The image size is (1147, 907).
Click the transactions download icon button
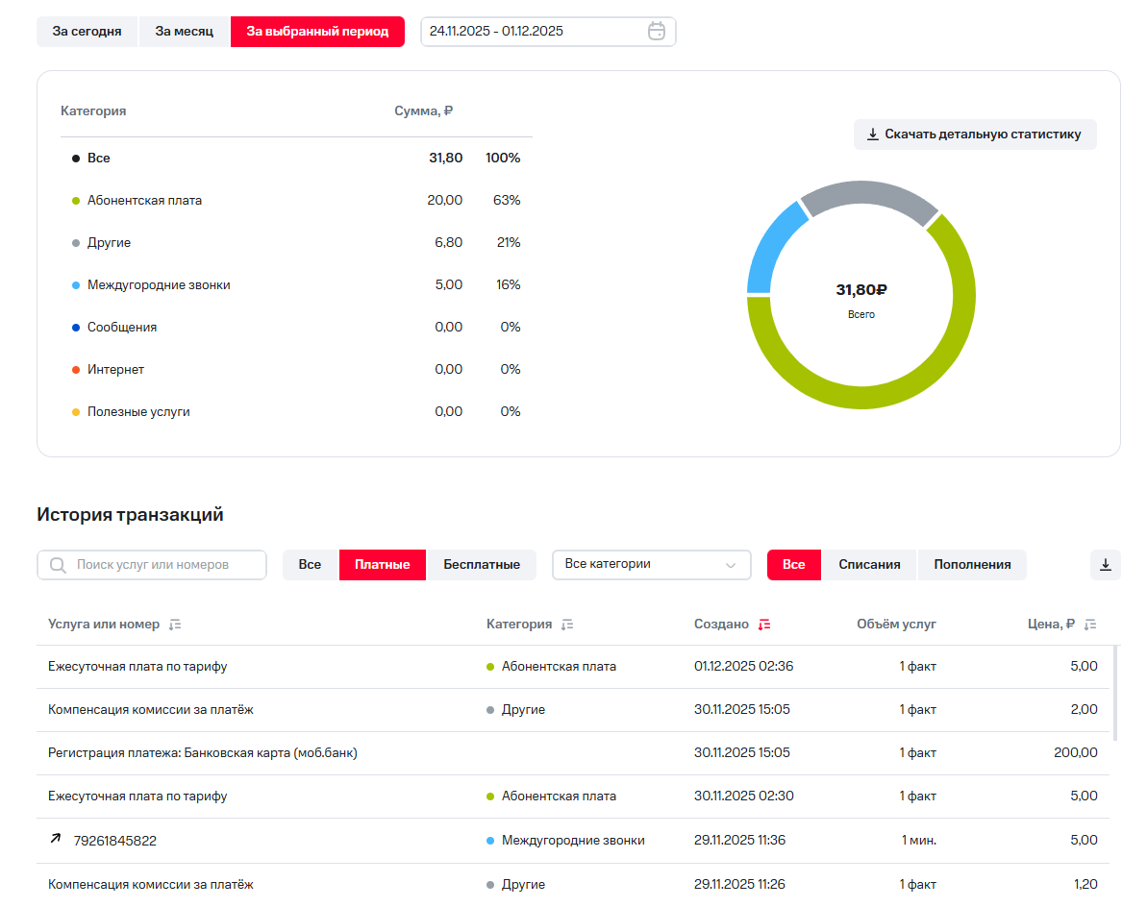tap(1105, 565)
